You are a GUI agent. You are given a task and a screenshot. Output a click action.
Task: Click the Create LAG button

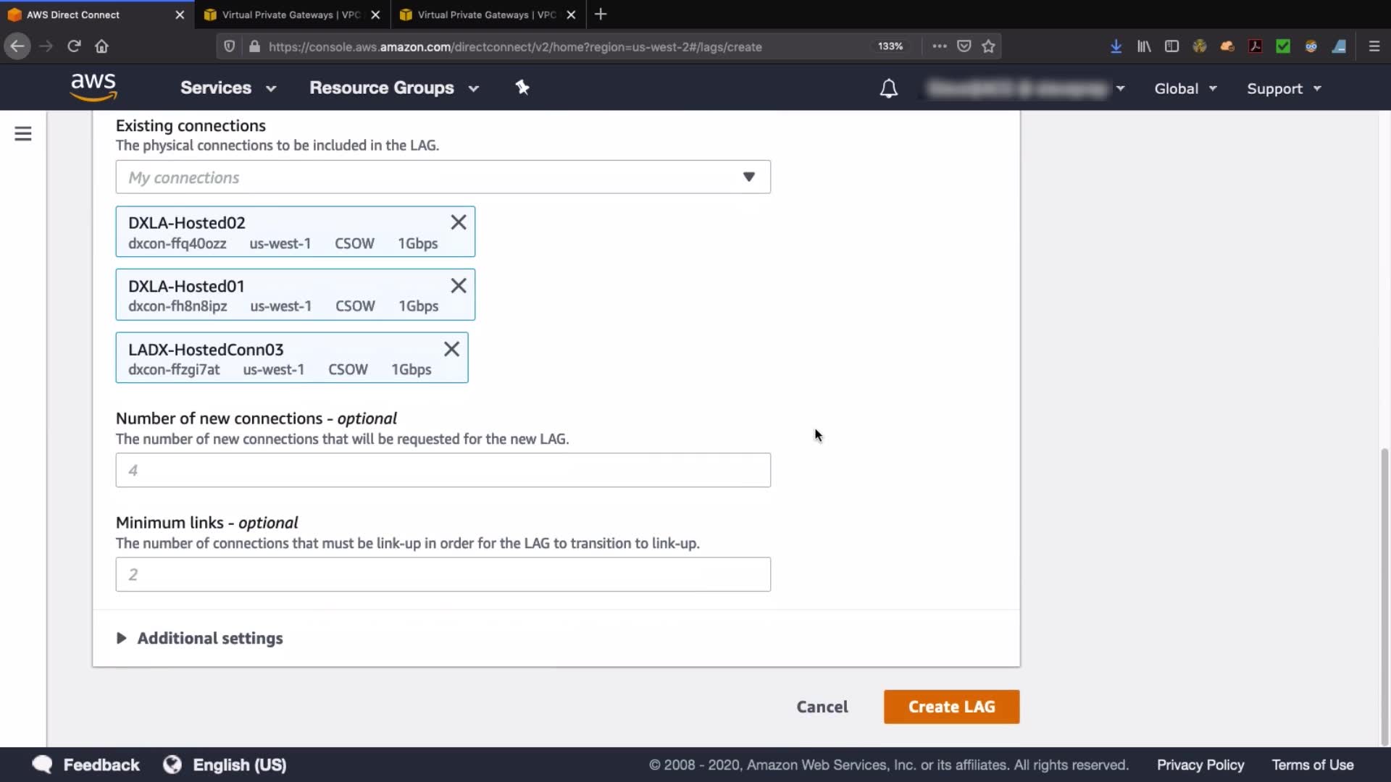[951, 707]
